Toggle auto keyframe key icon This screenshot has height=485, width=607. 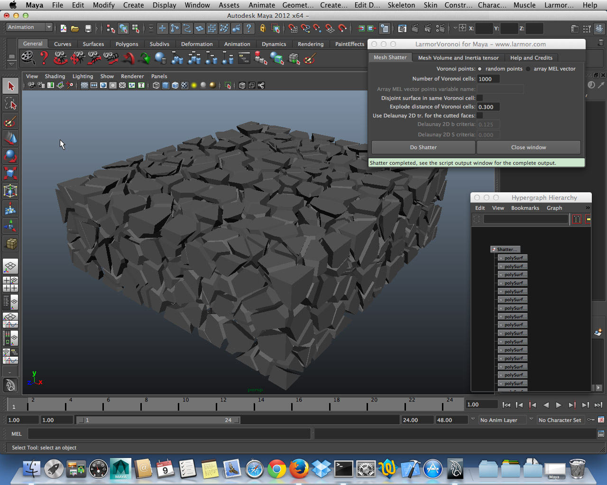[x=590, y=420]
